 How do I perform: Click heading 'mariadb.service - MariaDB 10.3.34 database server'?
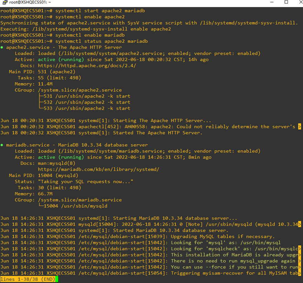(77, 145)
